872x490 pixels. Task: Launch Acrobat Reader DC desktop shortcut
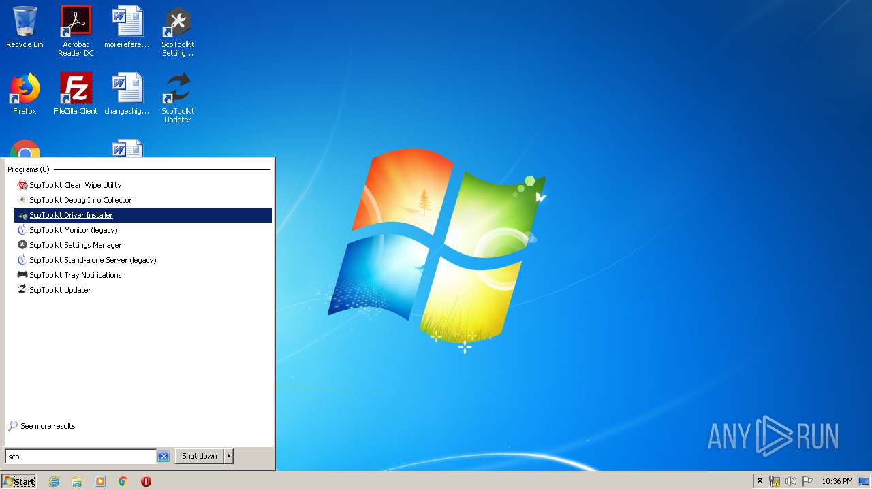tap(76, 31)
